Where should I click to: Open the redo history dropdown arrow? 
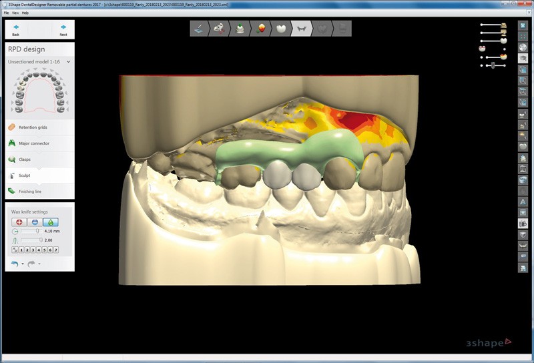click(x=39, y=264)
